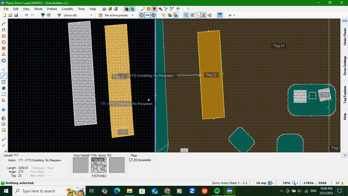The height and width of the screenshot is (196, 348).
Task: Run Map Analysis with the checkmark icon
Action: (4, 145)
